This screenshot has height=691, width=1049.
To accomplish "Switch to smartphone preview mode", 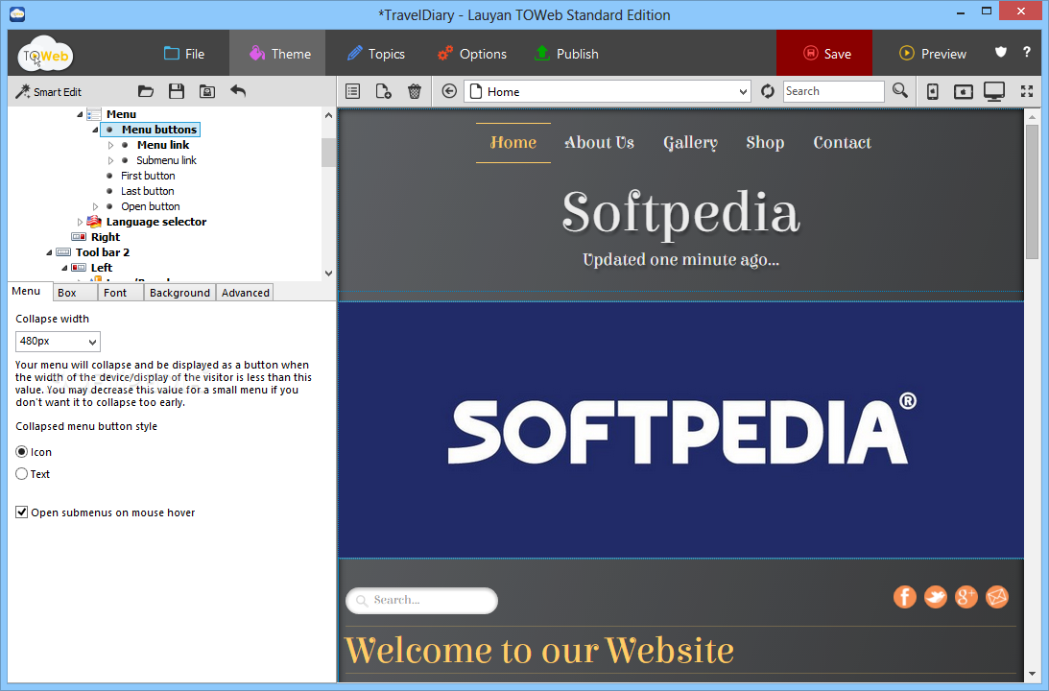I will pos(933,91).
